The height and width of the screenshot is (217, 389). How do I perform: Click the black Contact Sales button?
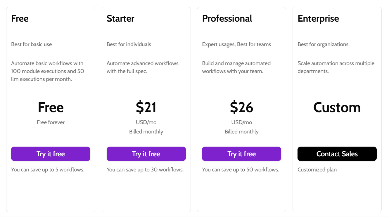(337, 154)
